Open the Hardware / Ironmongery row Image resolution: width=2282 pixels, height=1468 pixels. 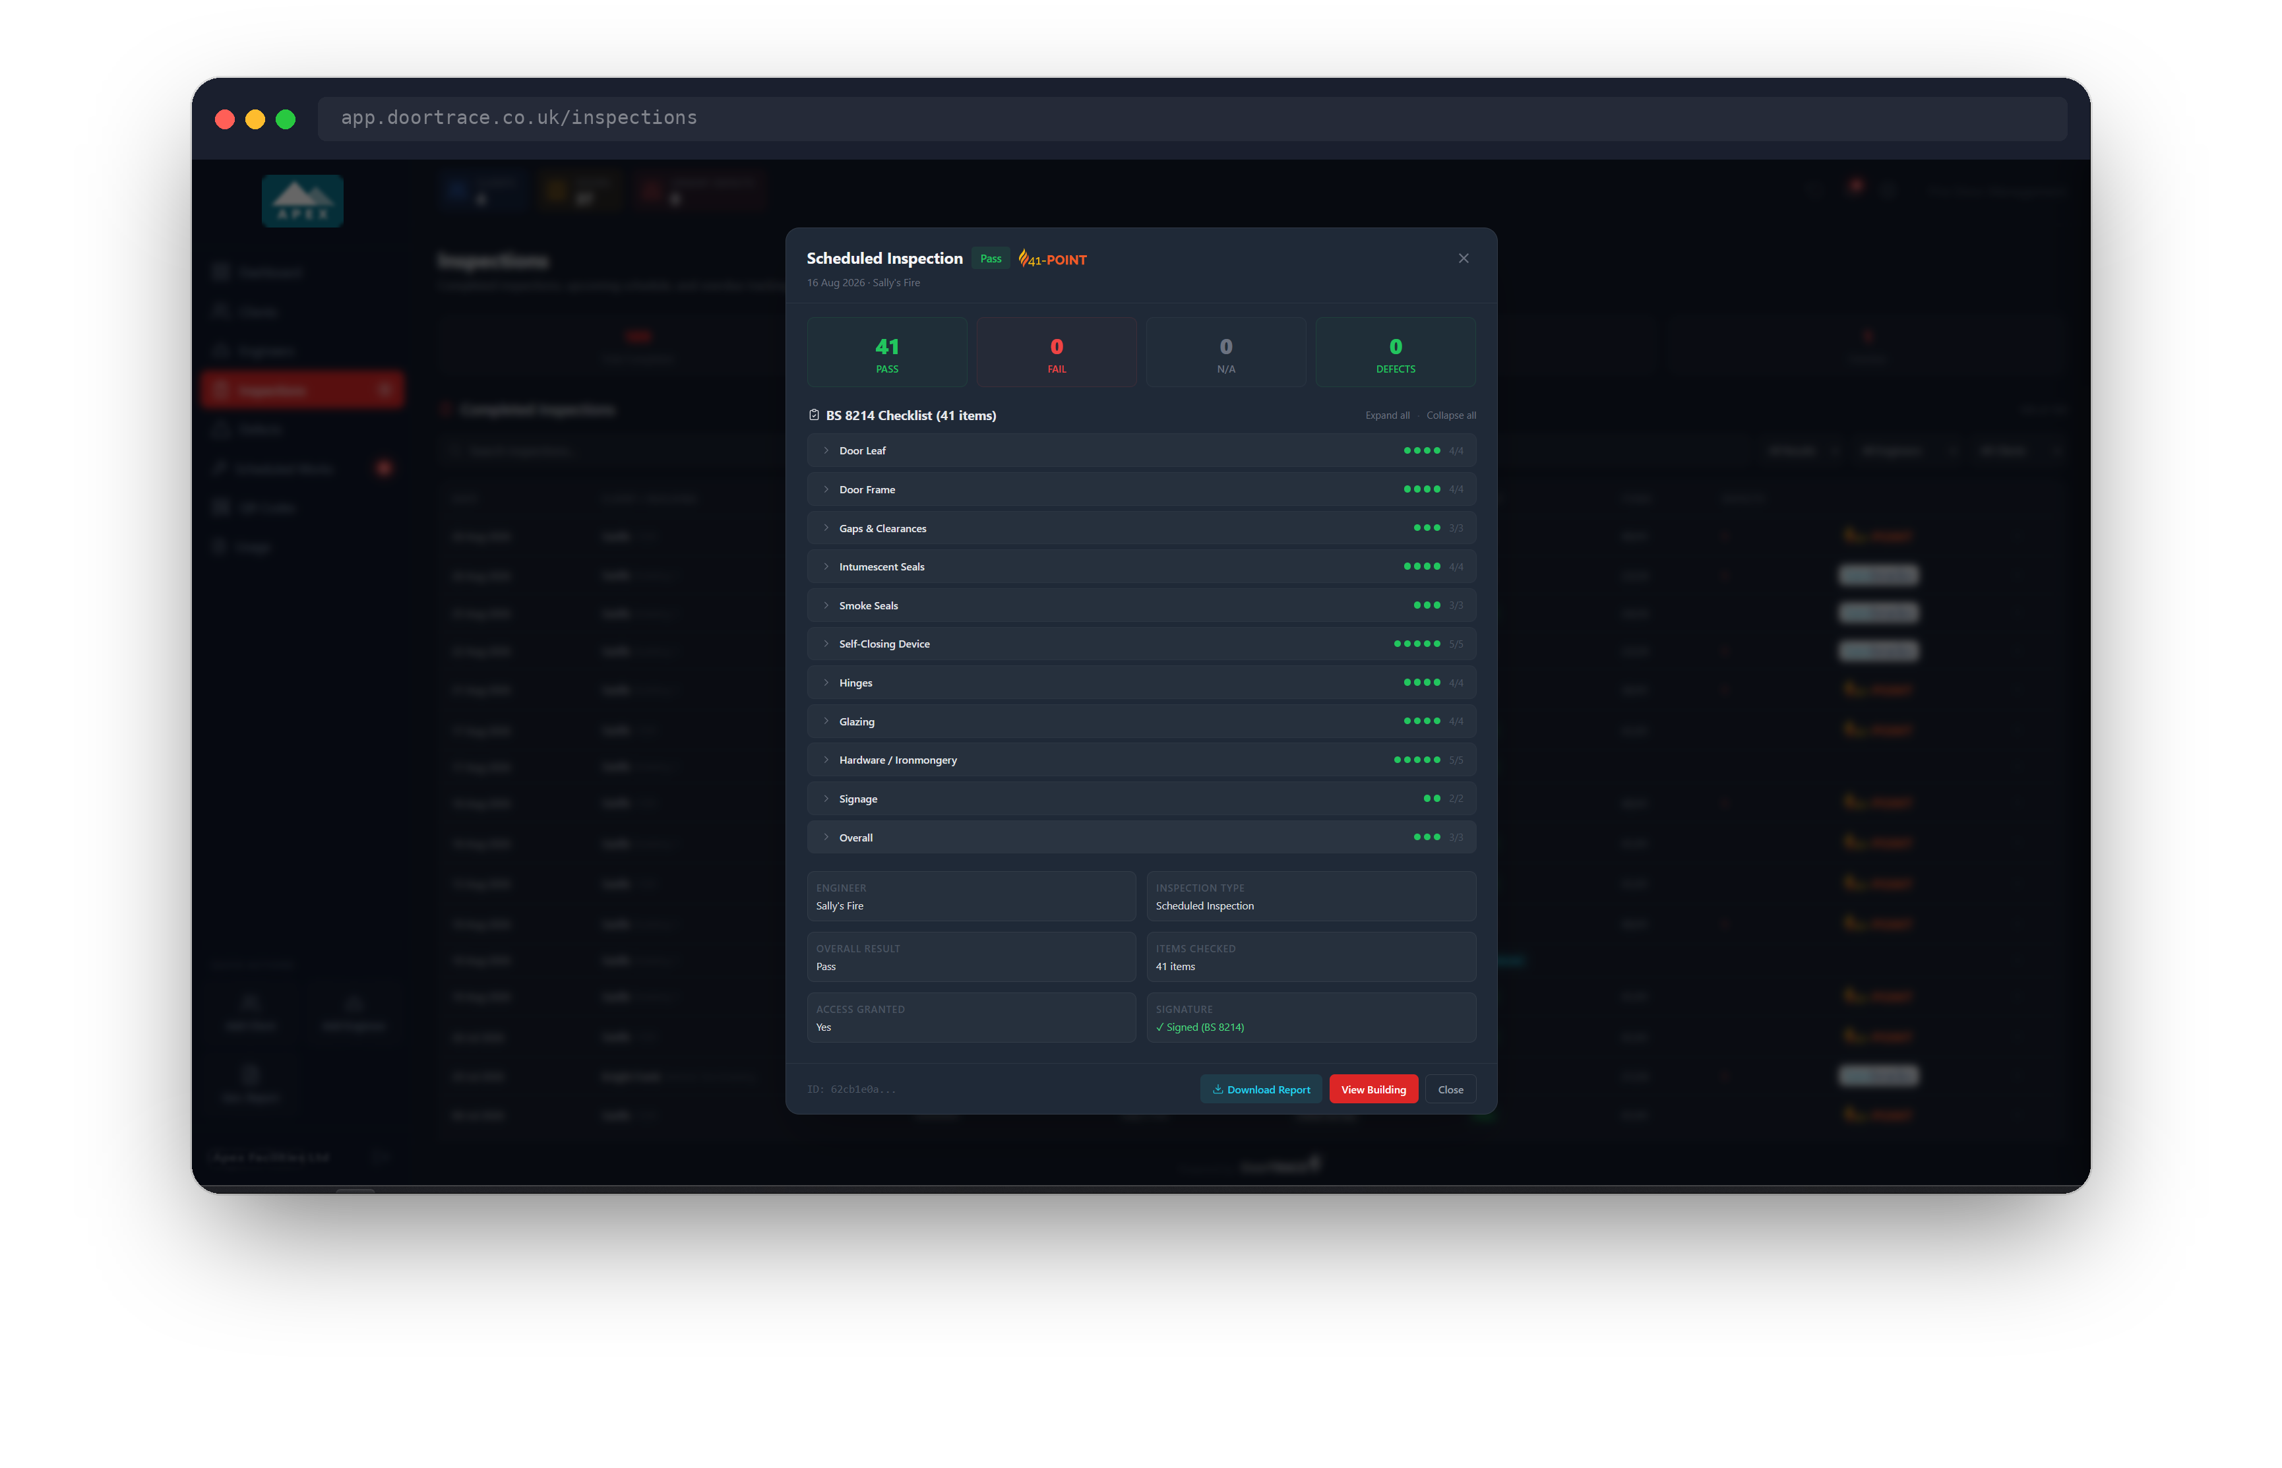point(1141,760)
